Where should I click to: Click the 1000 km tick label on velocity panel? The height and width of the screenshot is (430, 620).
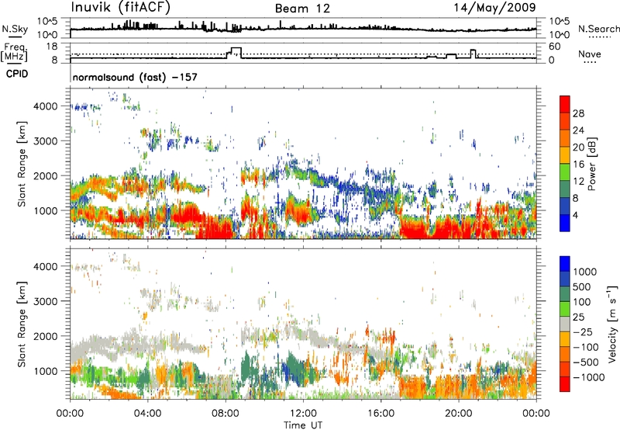[x=46, y=371]
